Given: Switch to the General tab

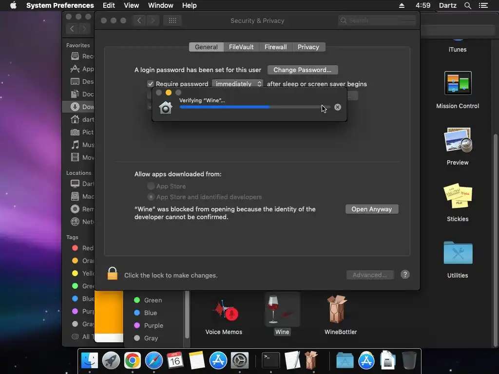Looking at the screenshot, I should [x=206, y=47].
